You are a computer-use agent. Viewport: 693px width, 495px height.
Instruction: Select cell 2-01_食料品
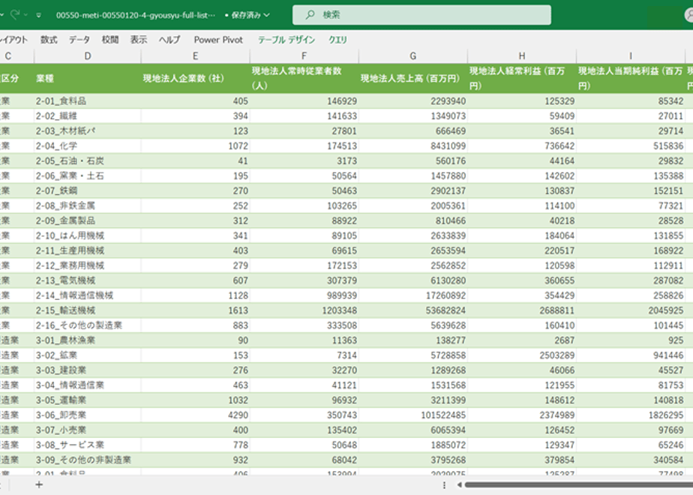(x=88, y=101)
